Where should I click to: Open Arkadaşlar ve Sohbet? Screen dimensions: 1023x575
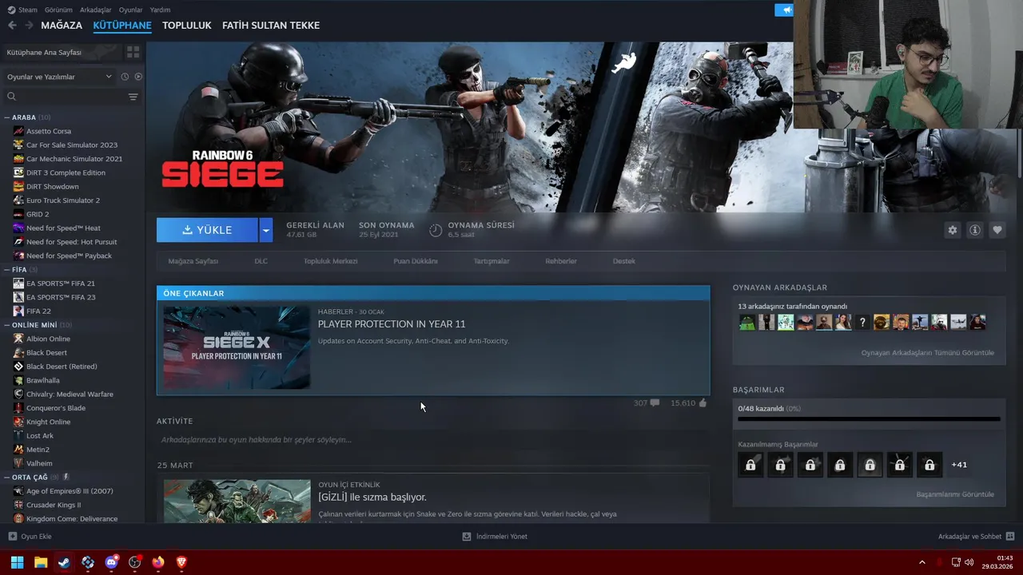[x=976, y=537]
